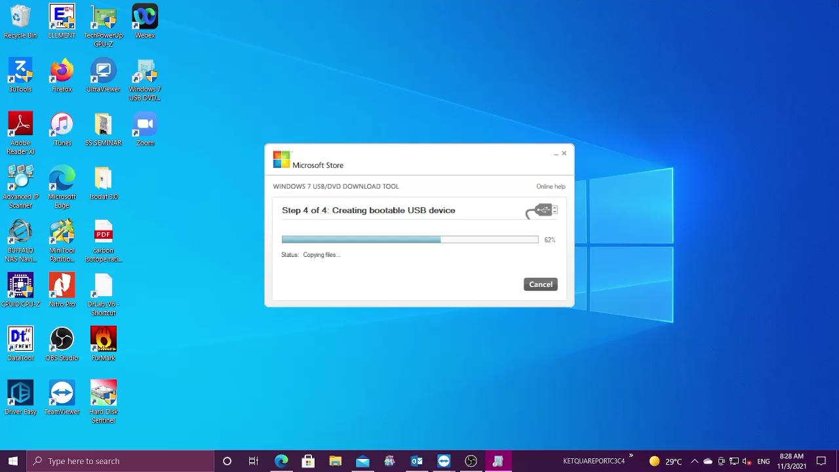Open the 29°C weather widget
This screenshot has width=839, height=472.
(665, 461)
